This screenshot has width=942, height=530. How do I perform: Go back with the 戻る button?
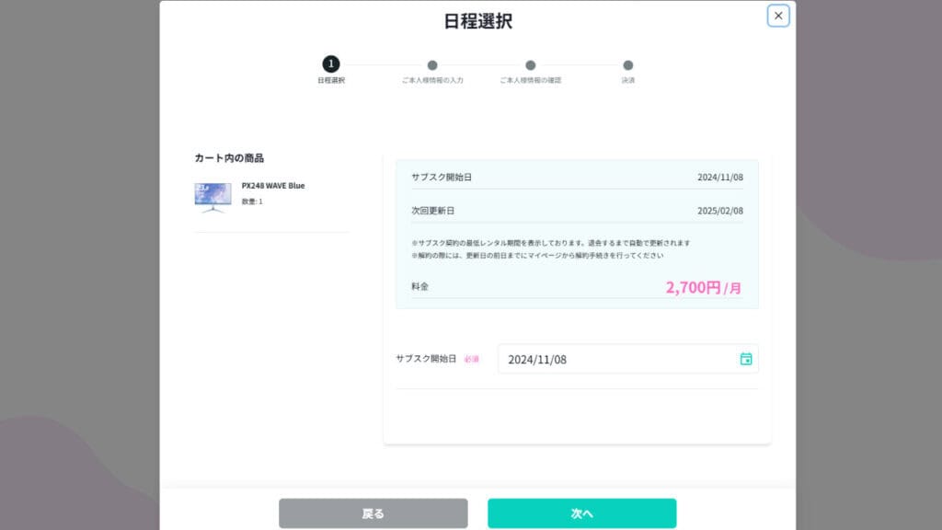tap(373, 513)
